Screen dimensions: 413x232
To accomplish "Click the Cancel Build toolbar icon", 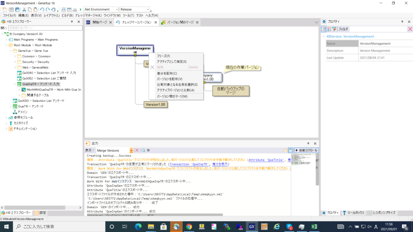I will tap(75, 10).
